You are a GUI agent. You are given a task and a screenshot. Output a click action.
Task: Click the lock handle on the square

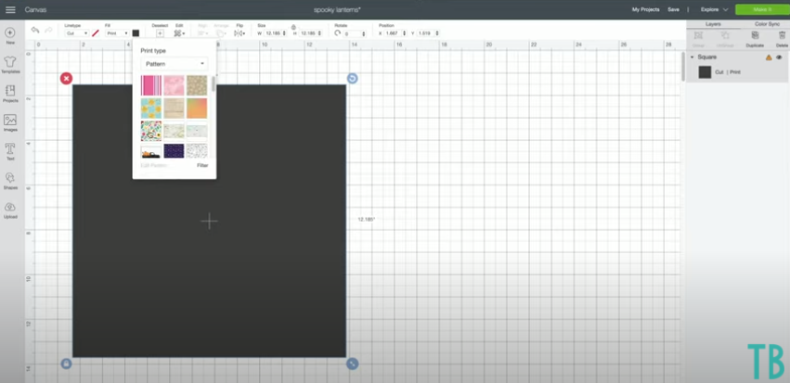point(67,364)
